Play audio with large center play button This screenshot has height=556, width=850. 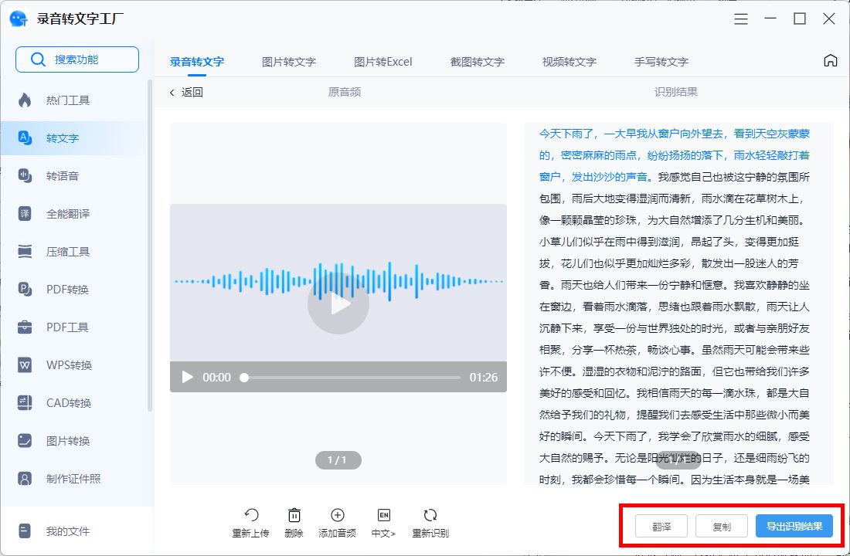click(338, 303)
